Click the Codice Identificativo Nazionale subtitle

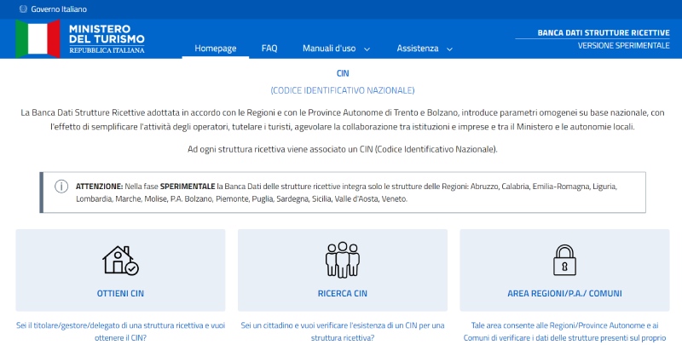342,90
